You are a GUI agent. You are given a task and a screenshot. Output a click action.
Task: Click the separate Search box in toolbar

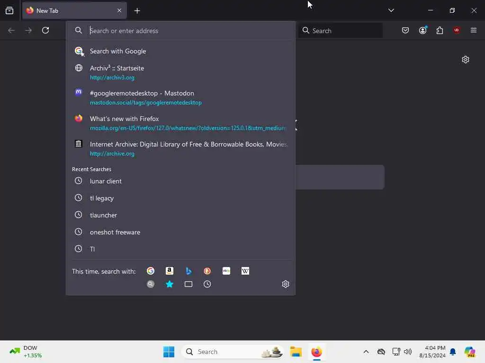pos(340,31)
